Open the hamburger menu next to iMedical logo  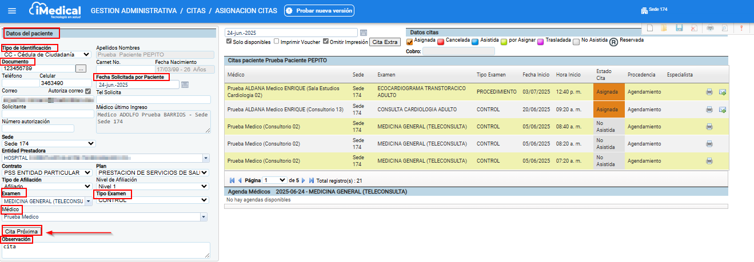(x=12, y=11)
